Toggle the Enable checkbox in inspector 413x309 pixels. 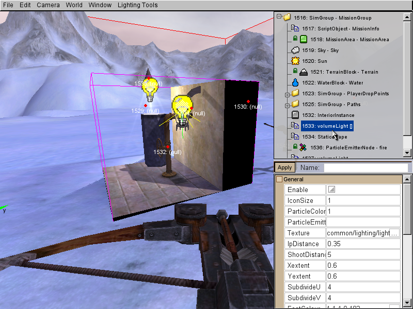pyautogui.click(x=332, y=190)
